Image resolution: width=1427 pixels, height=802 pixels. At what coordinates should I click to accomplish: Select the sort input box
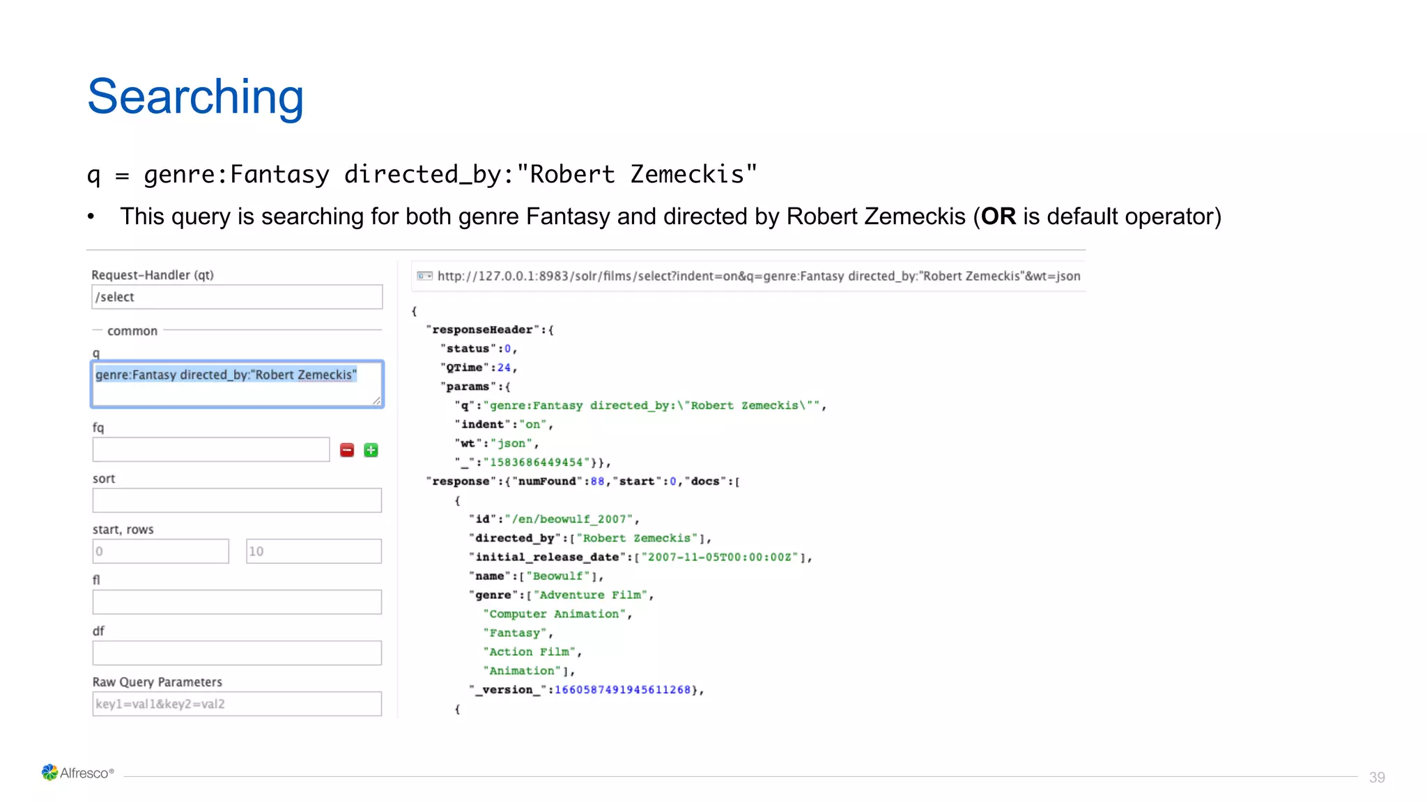pos(237,501)
